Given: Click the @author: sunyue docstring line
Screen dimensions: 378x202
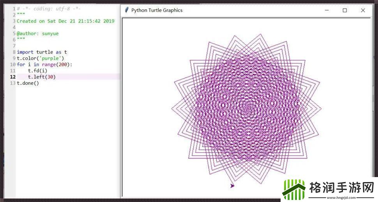Looking at the screenshot, I should click(x=37, y=34).
